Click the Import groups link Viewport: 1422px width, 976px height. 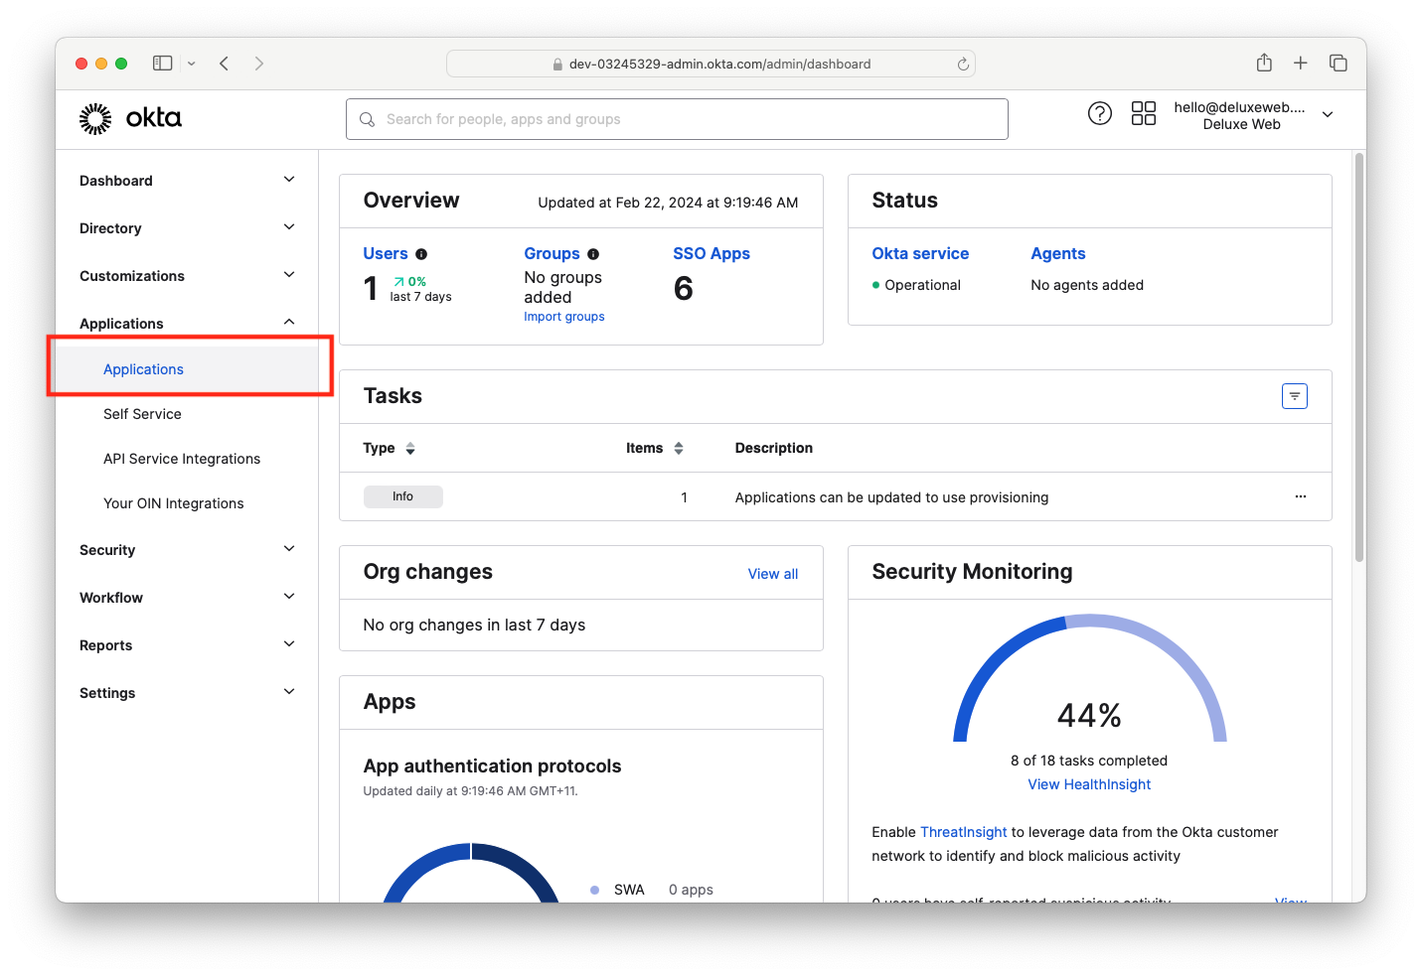563,317
